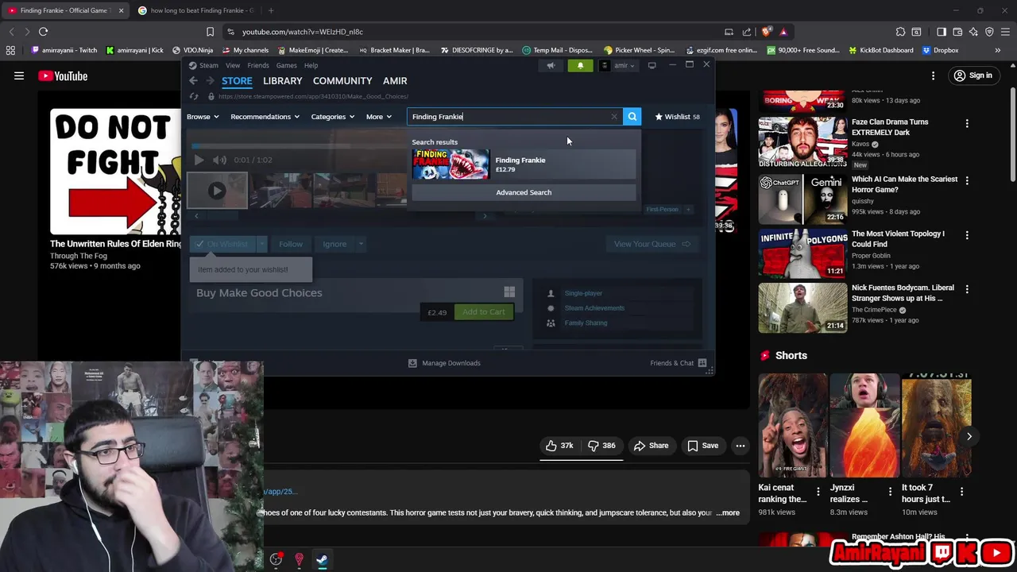Expand video description with '...more'

tap(728, 513)
